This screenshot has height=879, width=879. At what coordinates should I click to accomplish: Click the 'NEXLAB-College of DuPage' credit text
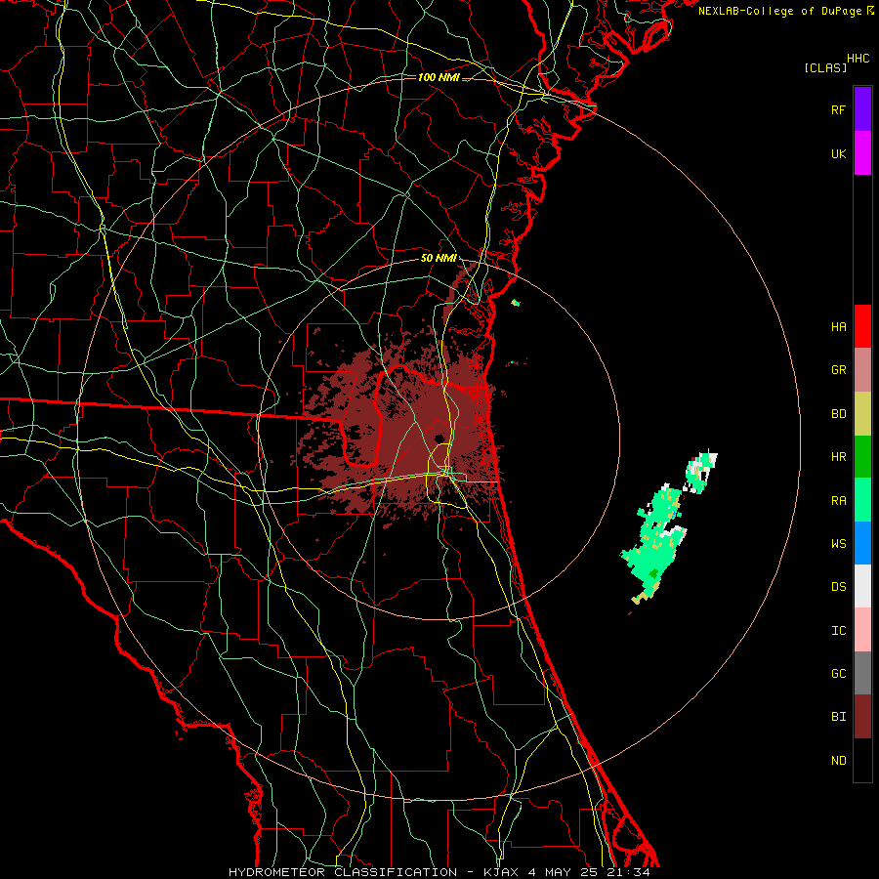coord(779,11)
